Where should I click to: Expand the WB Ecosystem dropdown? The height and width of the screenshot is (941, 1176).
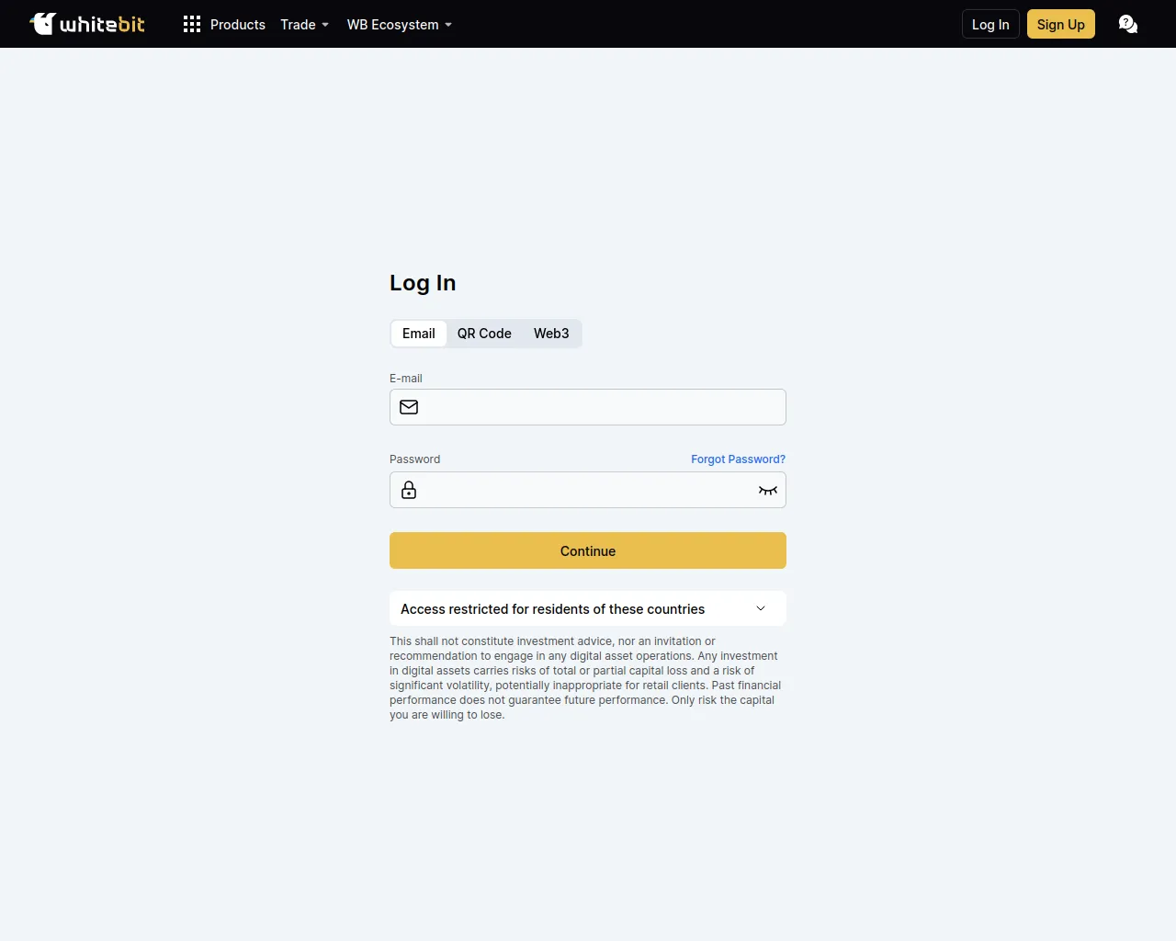(x=399, y=25)
